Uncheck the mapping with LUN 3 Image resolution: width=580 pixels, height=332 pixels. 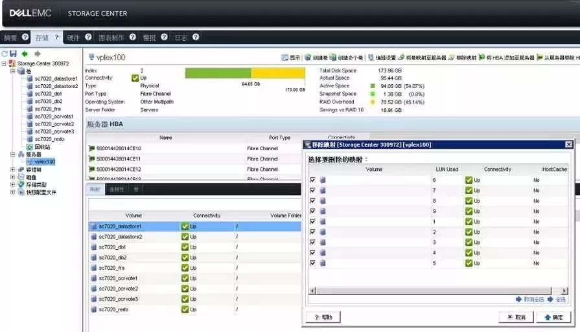[313, 242]
